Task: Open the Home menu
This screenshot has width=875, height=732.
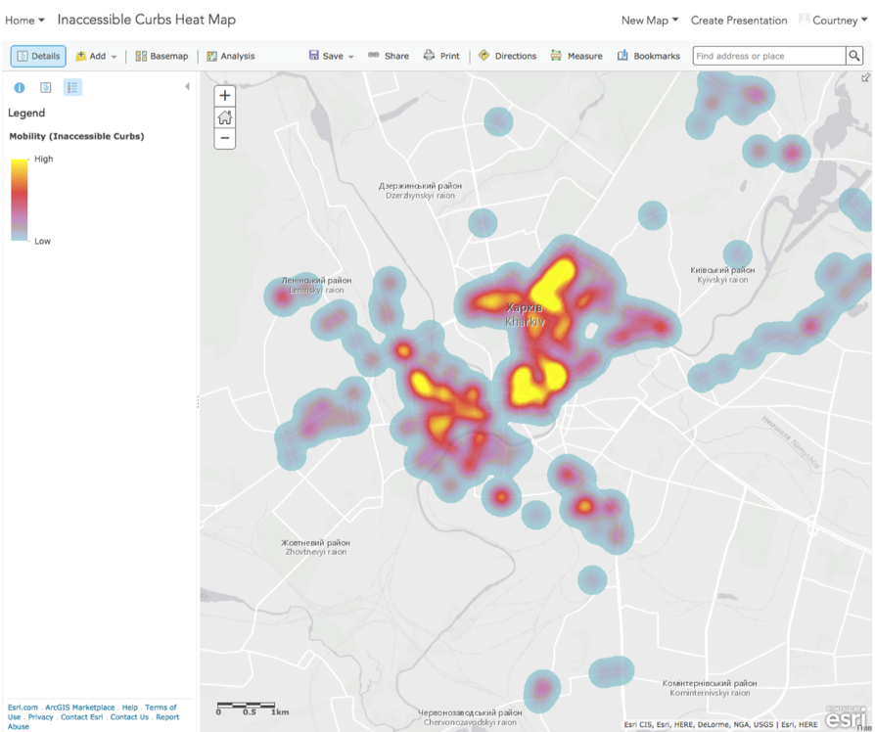Action: [23, 20]
